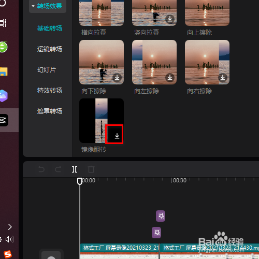The image size is (259, 259).
Task: Open the green browser icon in dock
Action: 4,47
